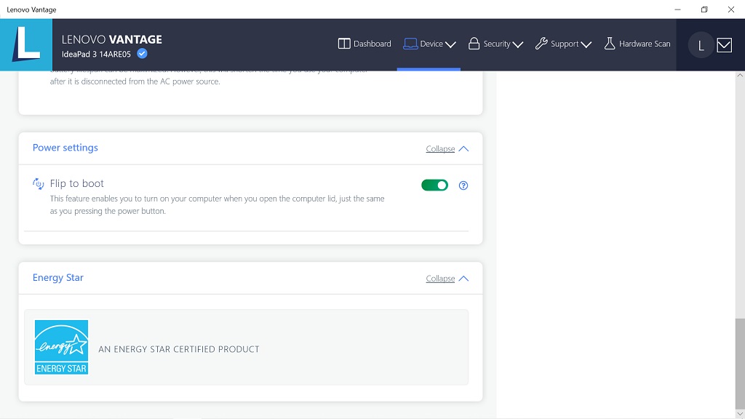The height and width of the screenshot is (419, 745).
Task: Click the scrollbar down arrow
Action: coord(740,414)
